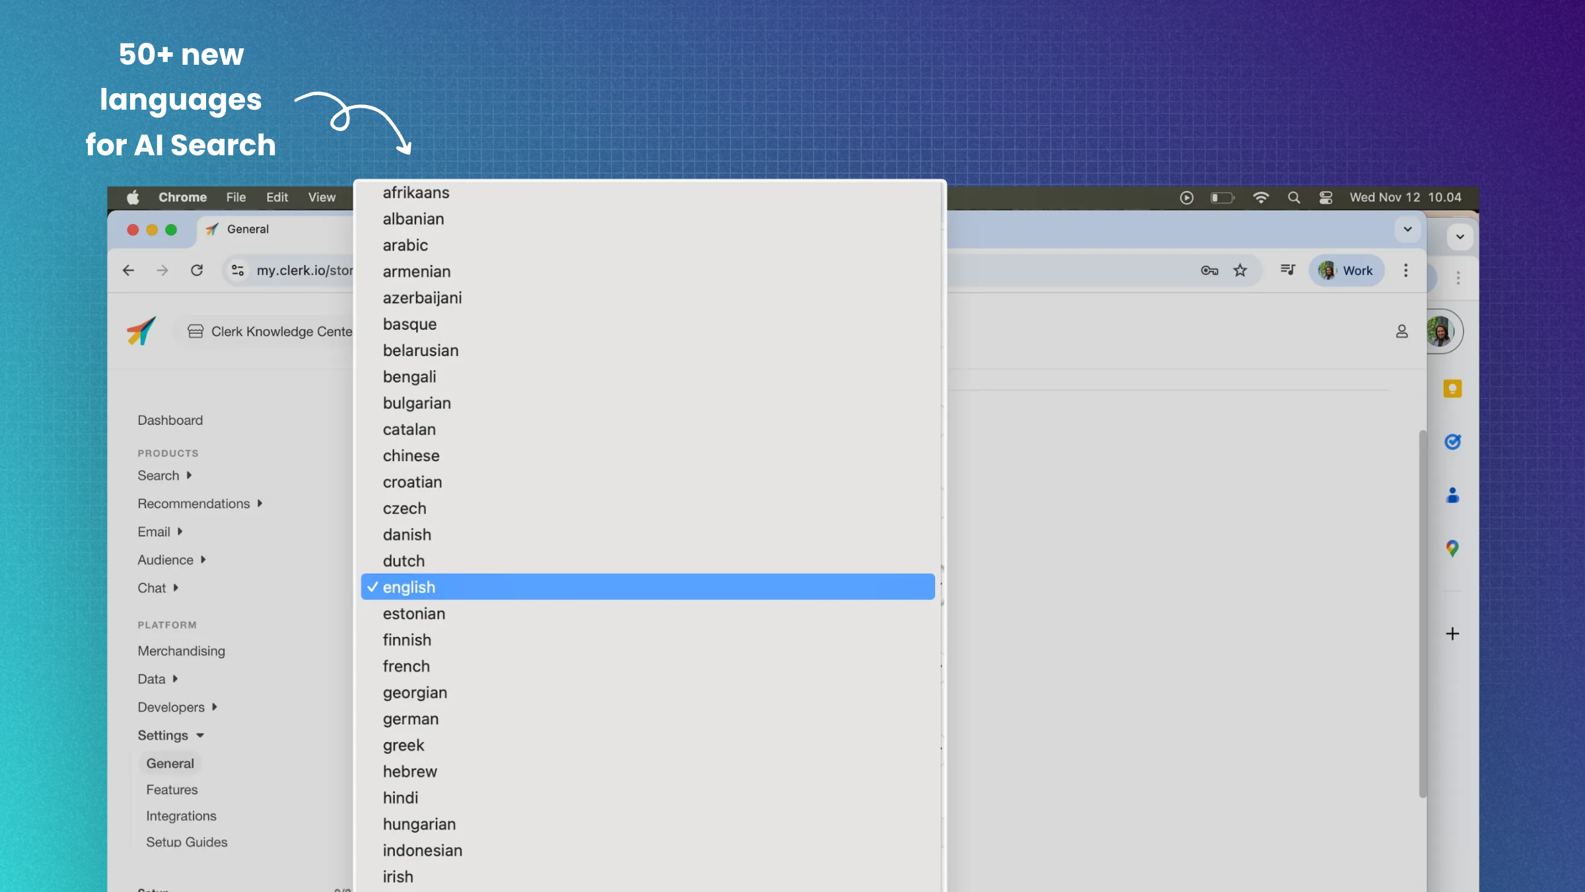The width and height of the screenshot is (1585, 892).
Task: Open Google Maps from the side panel
Action: pyautogui.click(x=1452, y=547)
